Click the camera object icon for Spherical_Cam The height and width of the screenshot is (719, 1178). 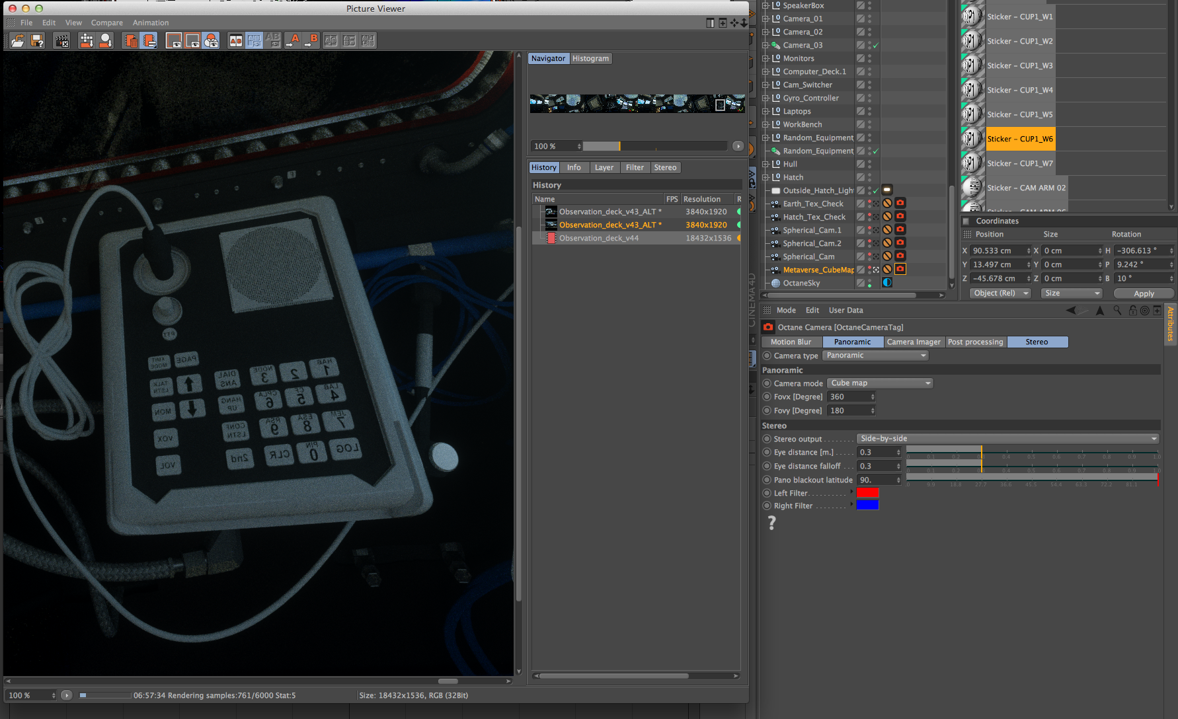pyautogui.click(x=775, y=256)
